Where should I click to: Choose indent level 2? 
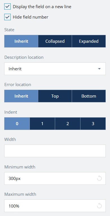[x=68, y=123]
